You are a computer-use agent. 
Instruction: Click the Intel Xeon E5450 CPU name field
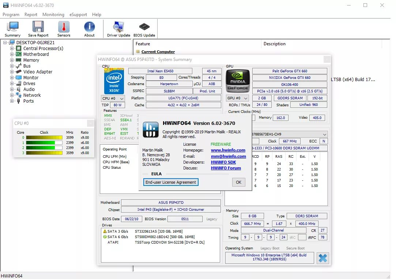point(160,71)
